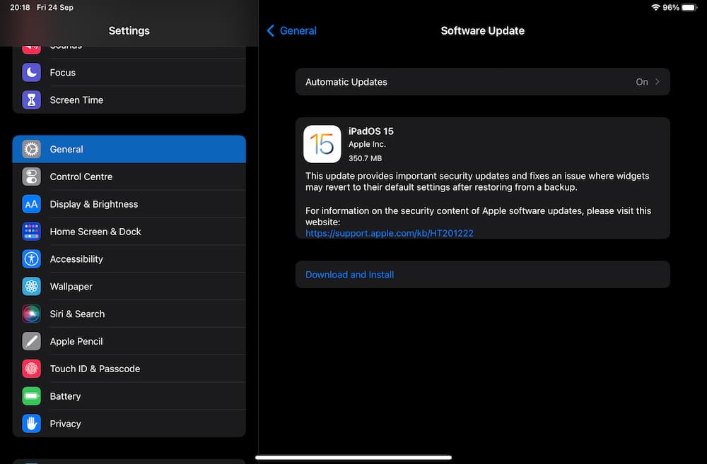
Task: Tap Download and Install
Action: 482,274
